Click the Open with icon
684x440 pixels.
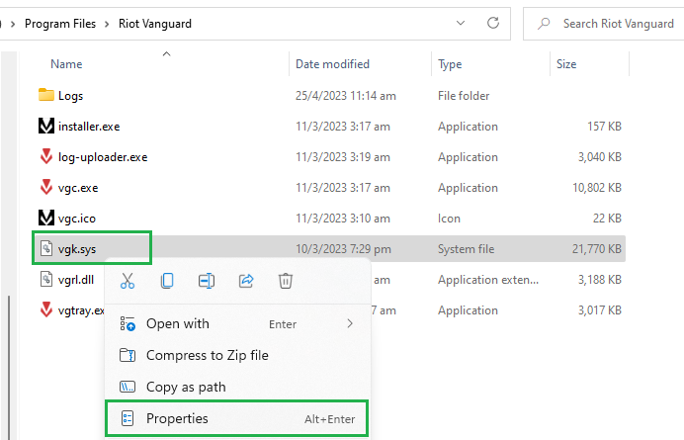[x=128, y=324]
